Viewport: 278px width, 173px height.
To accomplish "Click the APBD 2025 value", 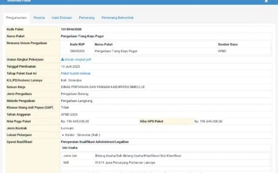I will coord(69,115).
